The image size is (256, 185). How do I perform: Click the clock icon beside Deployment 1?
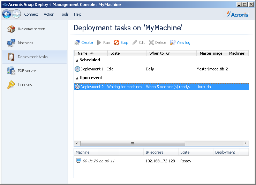pyautogui.click(x=77, y=69)
